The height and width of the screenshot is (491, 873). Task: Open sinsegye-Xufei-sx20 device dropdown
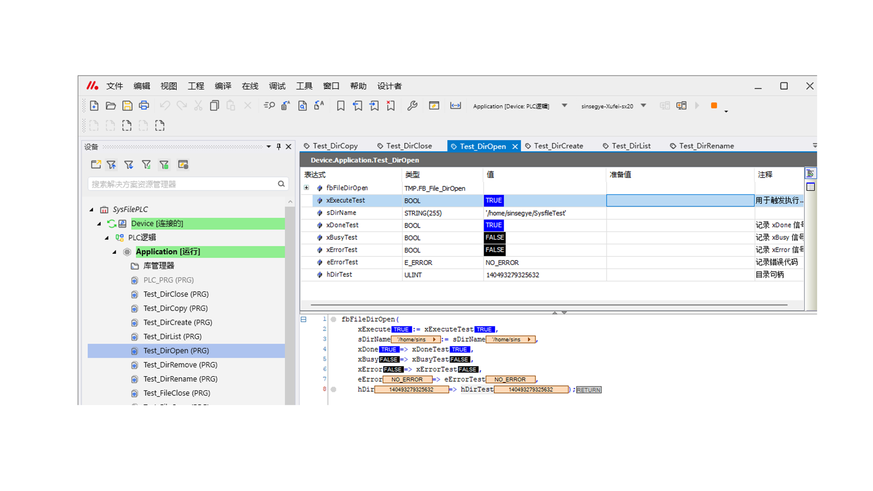click(x=643, y=105)
